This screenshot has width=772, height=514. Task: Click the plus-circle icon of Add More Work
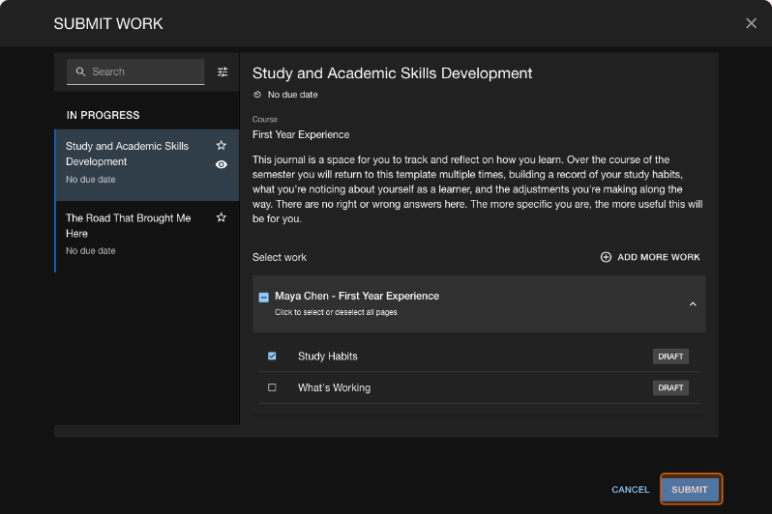tap(606, 257)
